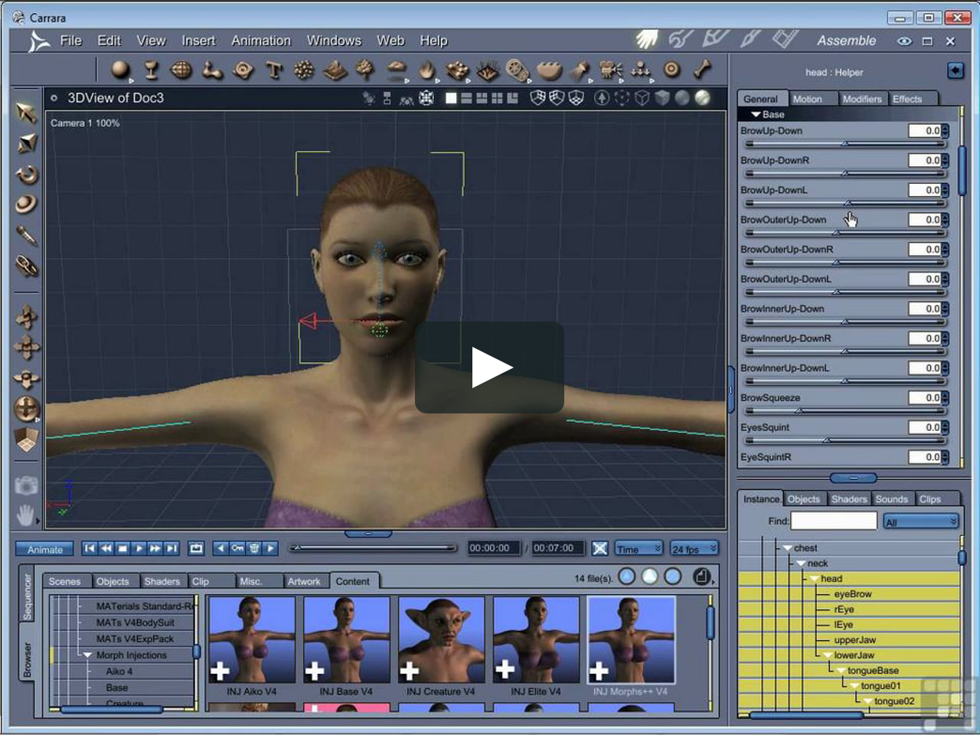The width and height of the screenshot is (980, 735).
Task: Choose single-view viewport layout icon
Action: tap(451, 98)
